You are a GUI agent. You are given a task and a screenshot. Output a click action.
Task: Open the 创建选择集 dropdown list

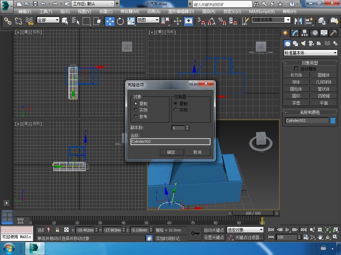click(x=288, y=20)
